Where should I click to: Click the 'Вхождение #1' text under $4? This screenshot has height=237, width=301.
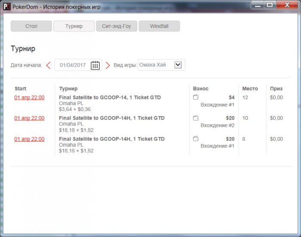pos(218,105)
